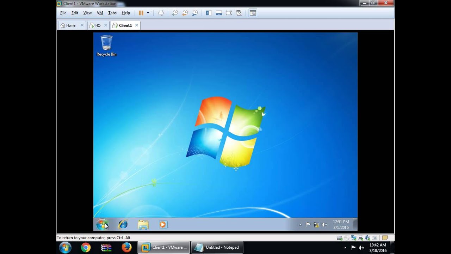This screenshot has height=254, width=451.
Task: Open the snapshot manager toolbar icon
Action: pyautogui.click(x=194, y=13)
